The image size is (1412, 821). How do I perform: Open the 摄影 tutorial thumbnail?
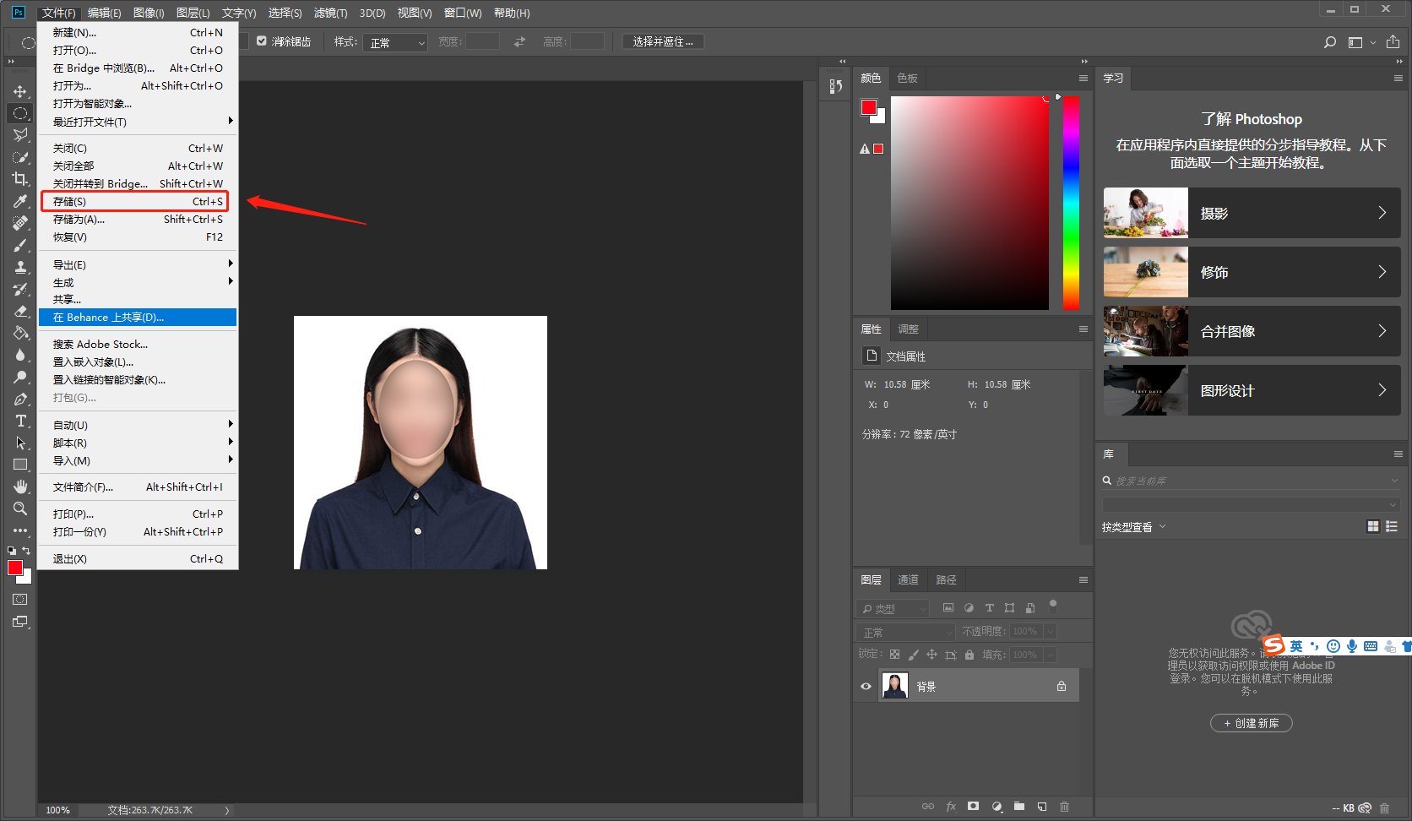pos(1145,213)
